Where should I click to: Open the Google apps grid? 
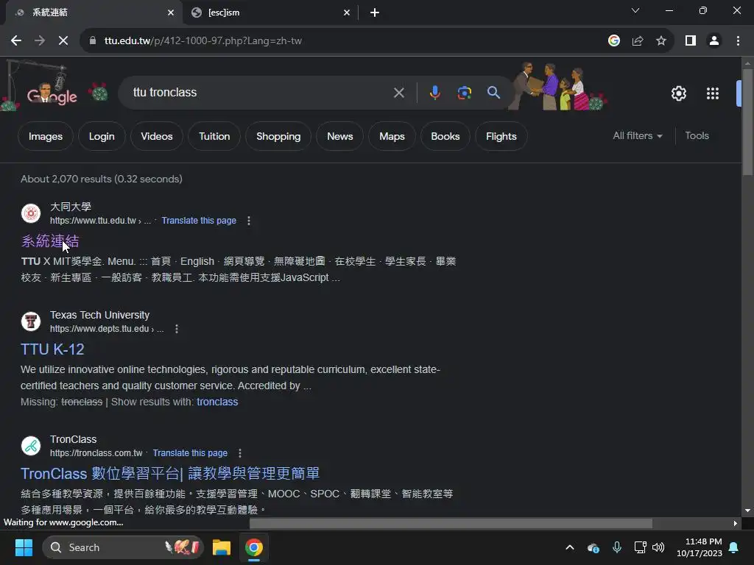click(x=713, y=93)
